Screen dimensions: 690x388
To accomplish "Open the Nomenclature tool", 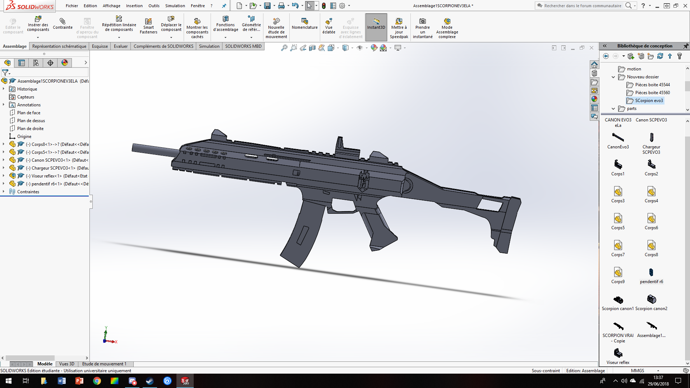I will (304, 24).
